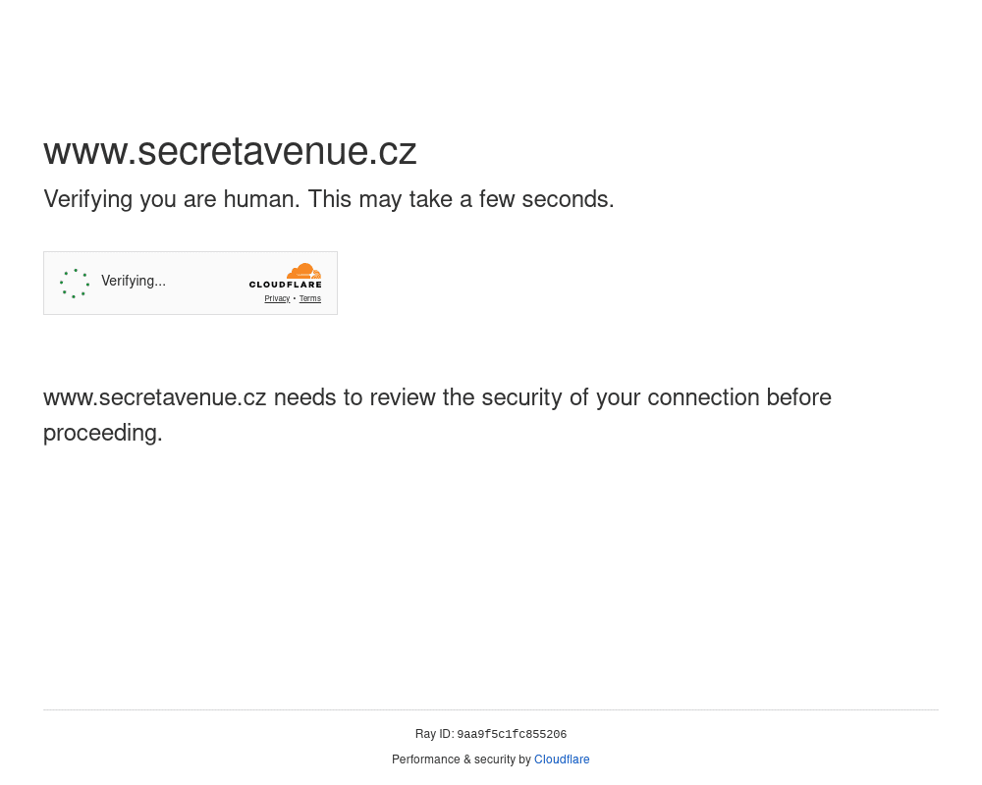Click the "Performance & security by" text

(x=461, y=759)
